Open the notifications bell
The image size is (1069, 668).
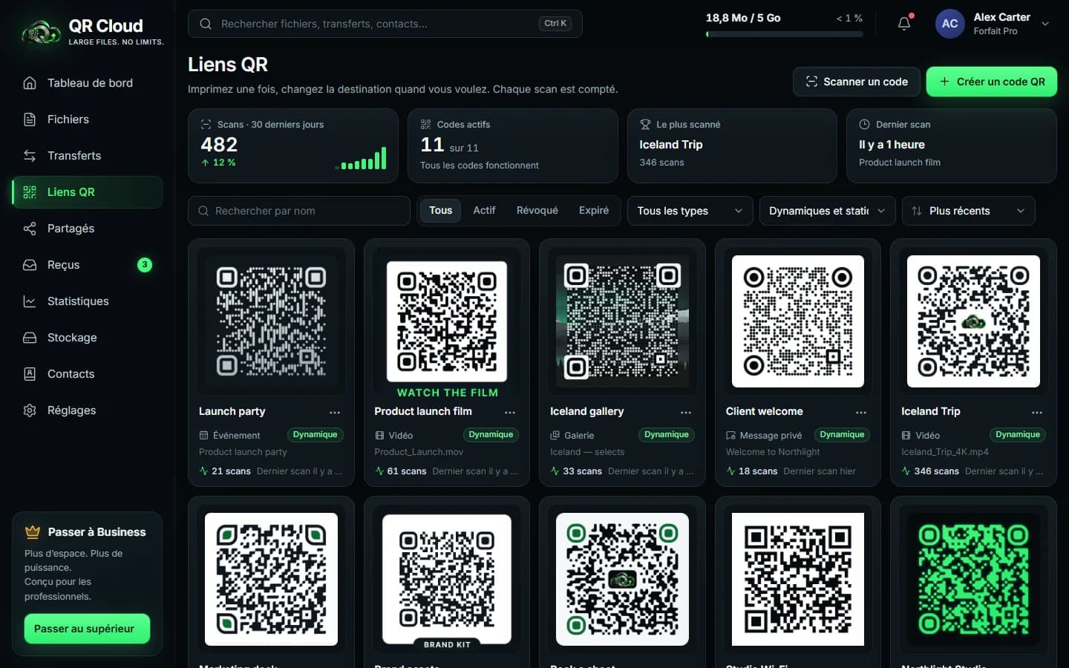(904, 24)
